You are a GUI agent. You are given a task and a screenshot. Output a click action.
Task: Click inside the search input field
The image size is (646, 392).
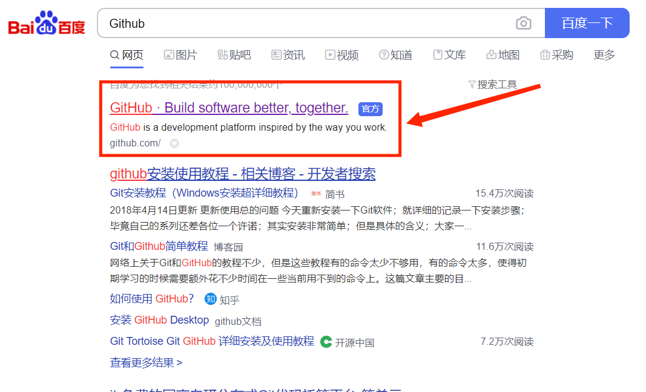(x=272, y=23)
